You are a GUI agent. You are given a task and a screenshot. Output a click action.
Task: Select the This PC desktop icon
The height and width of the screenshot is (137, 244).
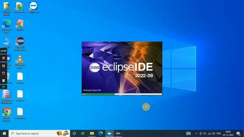click(x=6, y=43)
